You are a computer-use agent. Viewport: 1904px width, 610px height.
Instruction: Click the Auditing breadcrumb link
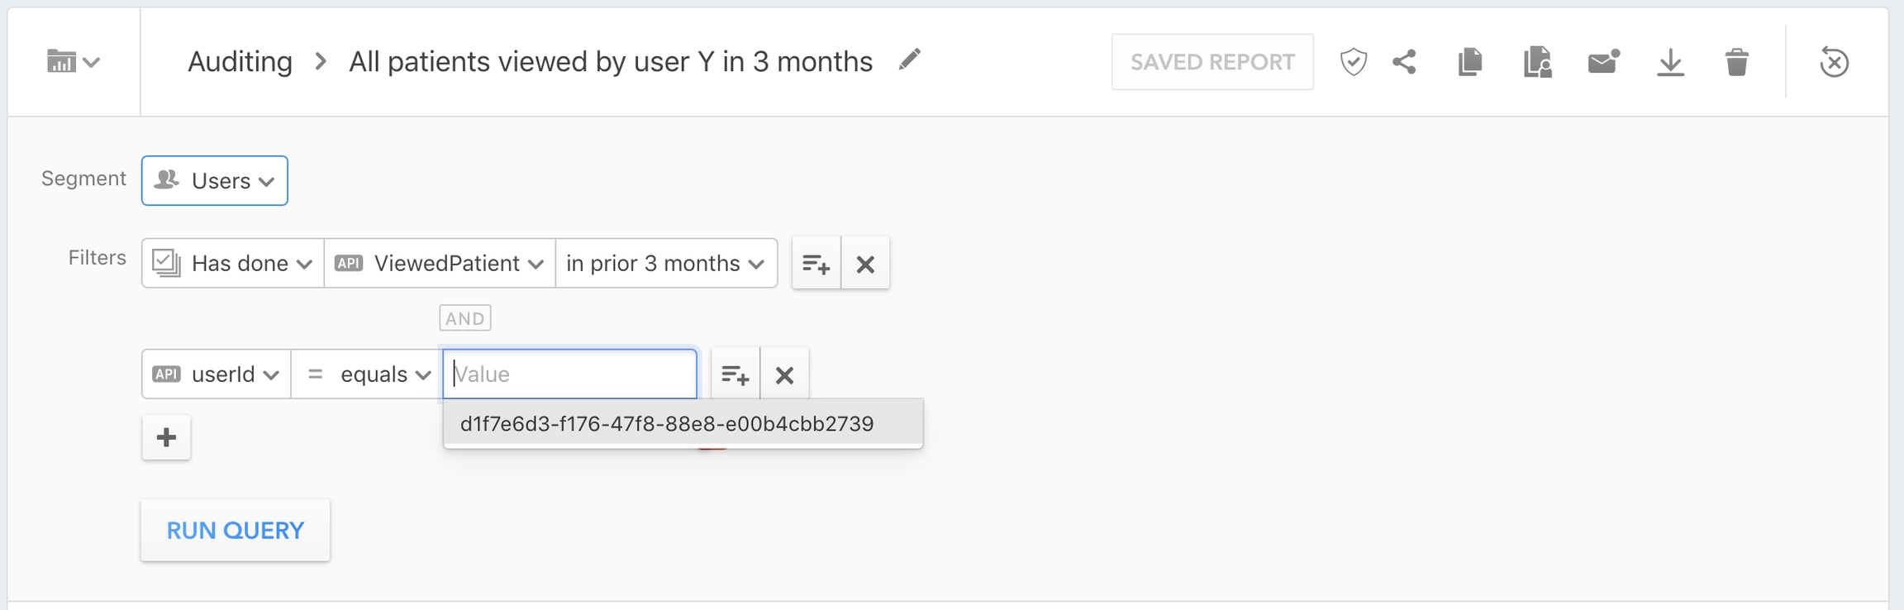(240, 62)
